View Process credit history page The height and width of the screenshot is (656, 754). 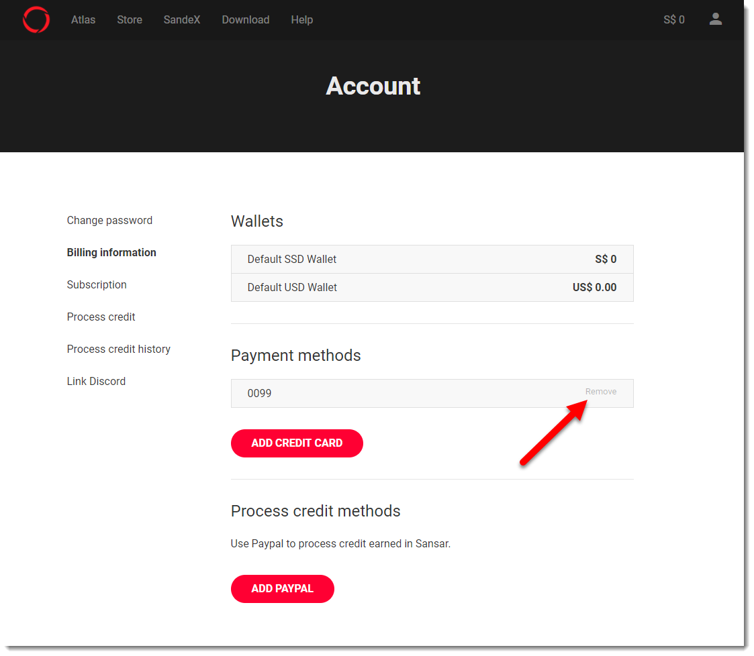(x=119, y=349)
